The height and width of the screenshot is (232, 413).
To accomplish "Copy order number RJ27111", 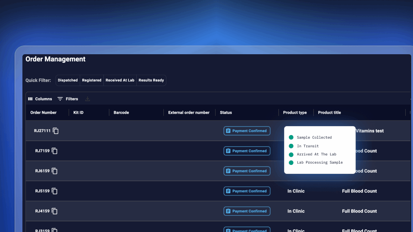I will [56, 131].
